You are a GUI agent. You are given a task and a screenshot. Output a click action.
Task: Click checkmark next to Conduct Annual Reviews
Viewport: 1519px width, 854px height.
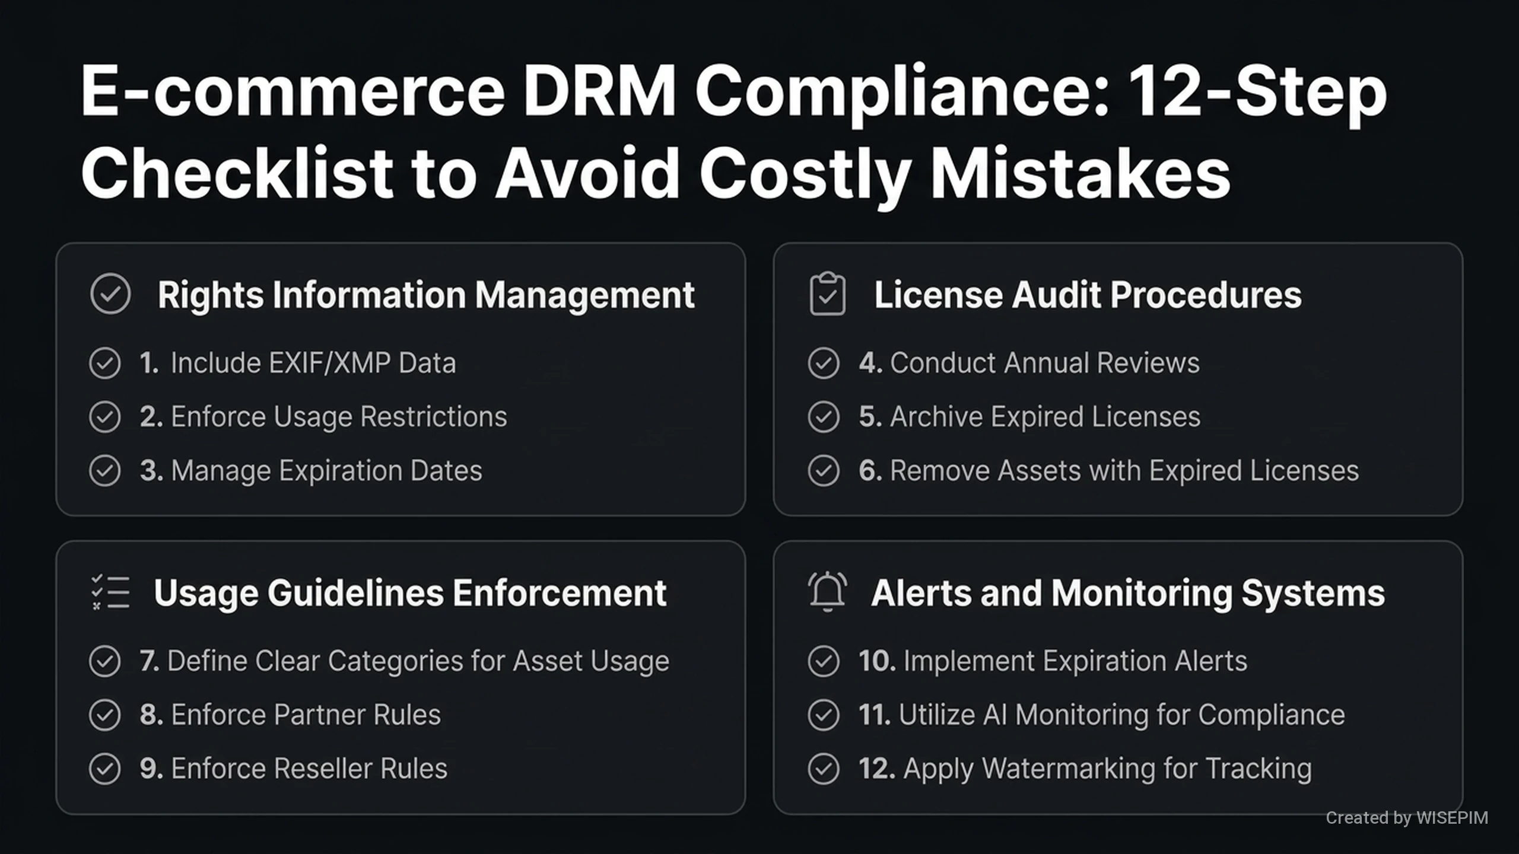click(824, 363)
